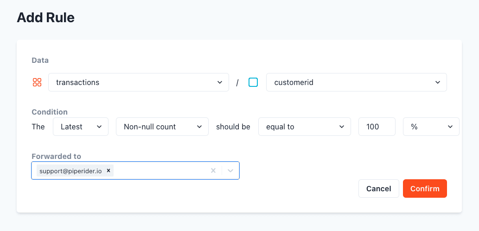Open the % unit dropdown

(x=431, y=127)
